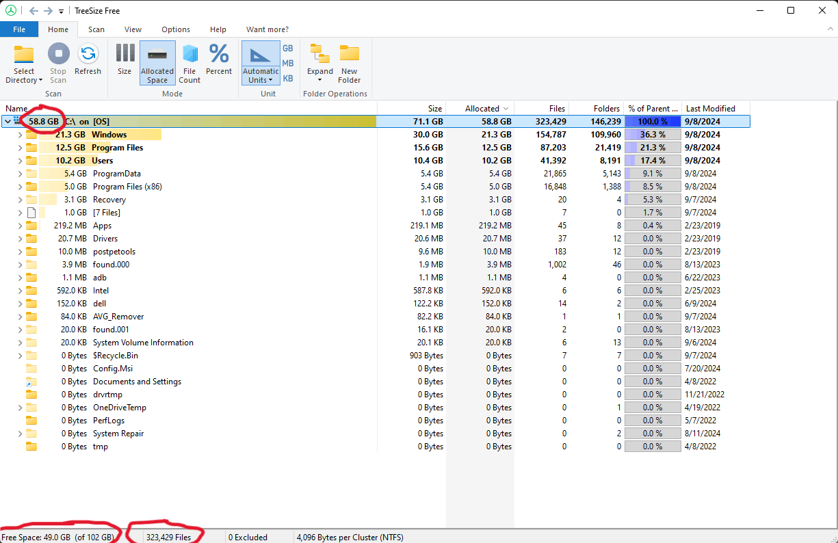The height and width of the screenshot is (543, 838).
Task: Expand the Program Files (x86) folder
Action: (20, 187)
